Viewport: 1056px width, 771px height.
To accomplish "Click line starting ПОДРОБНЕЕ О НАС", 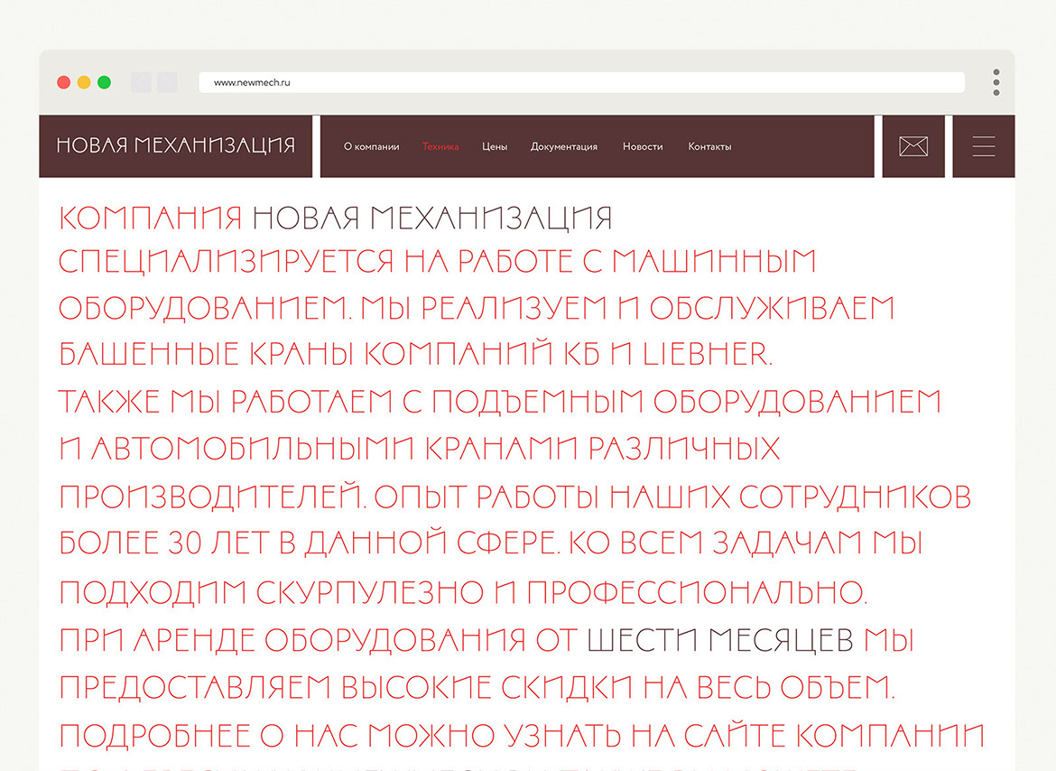I will click(522, 735).
